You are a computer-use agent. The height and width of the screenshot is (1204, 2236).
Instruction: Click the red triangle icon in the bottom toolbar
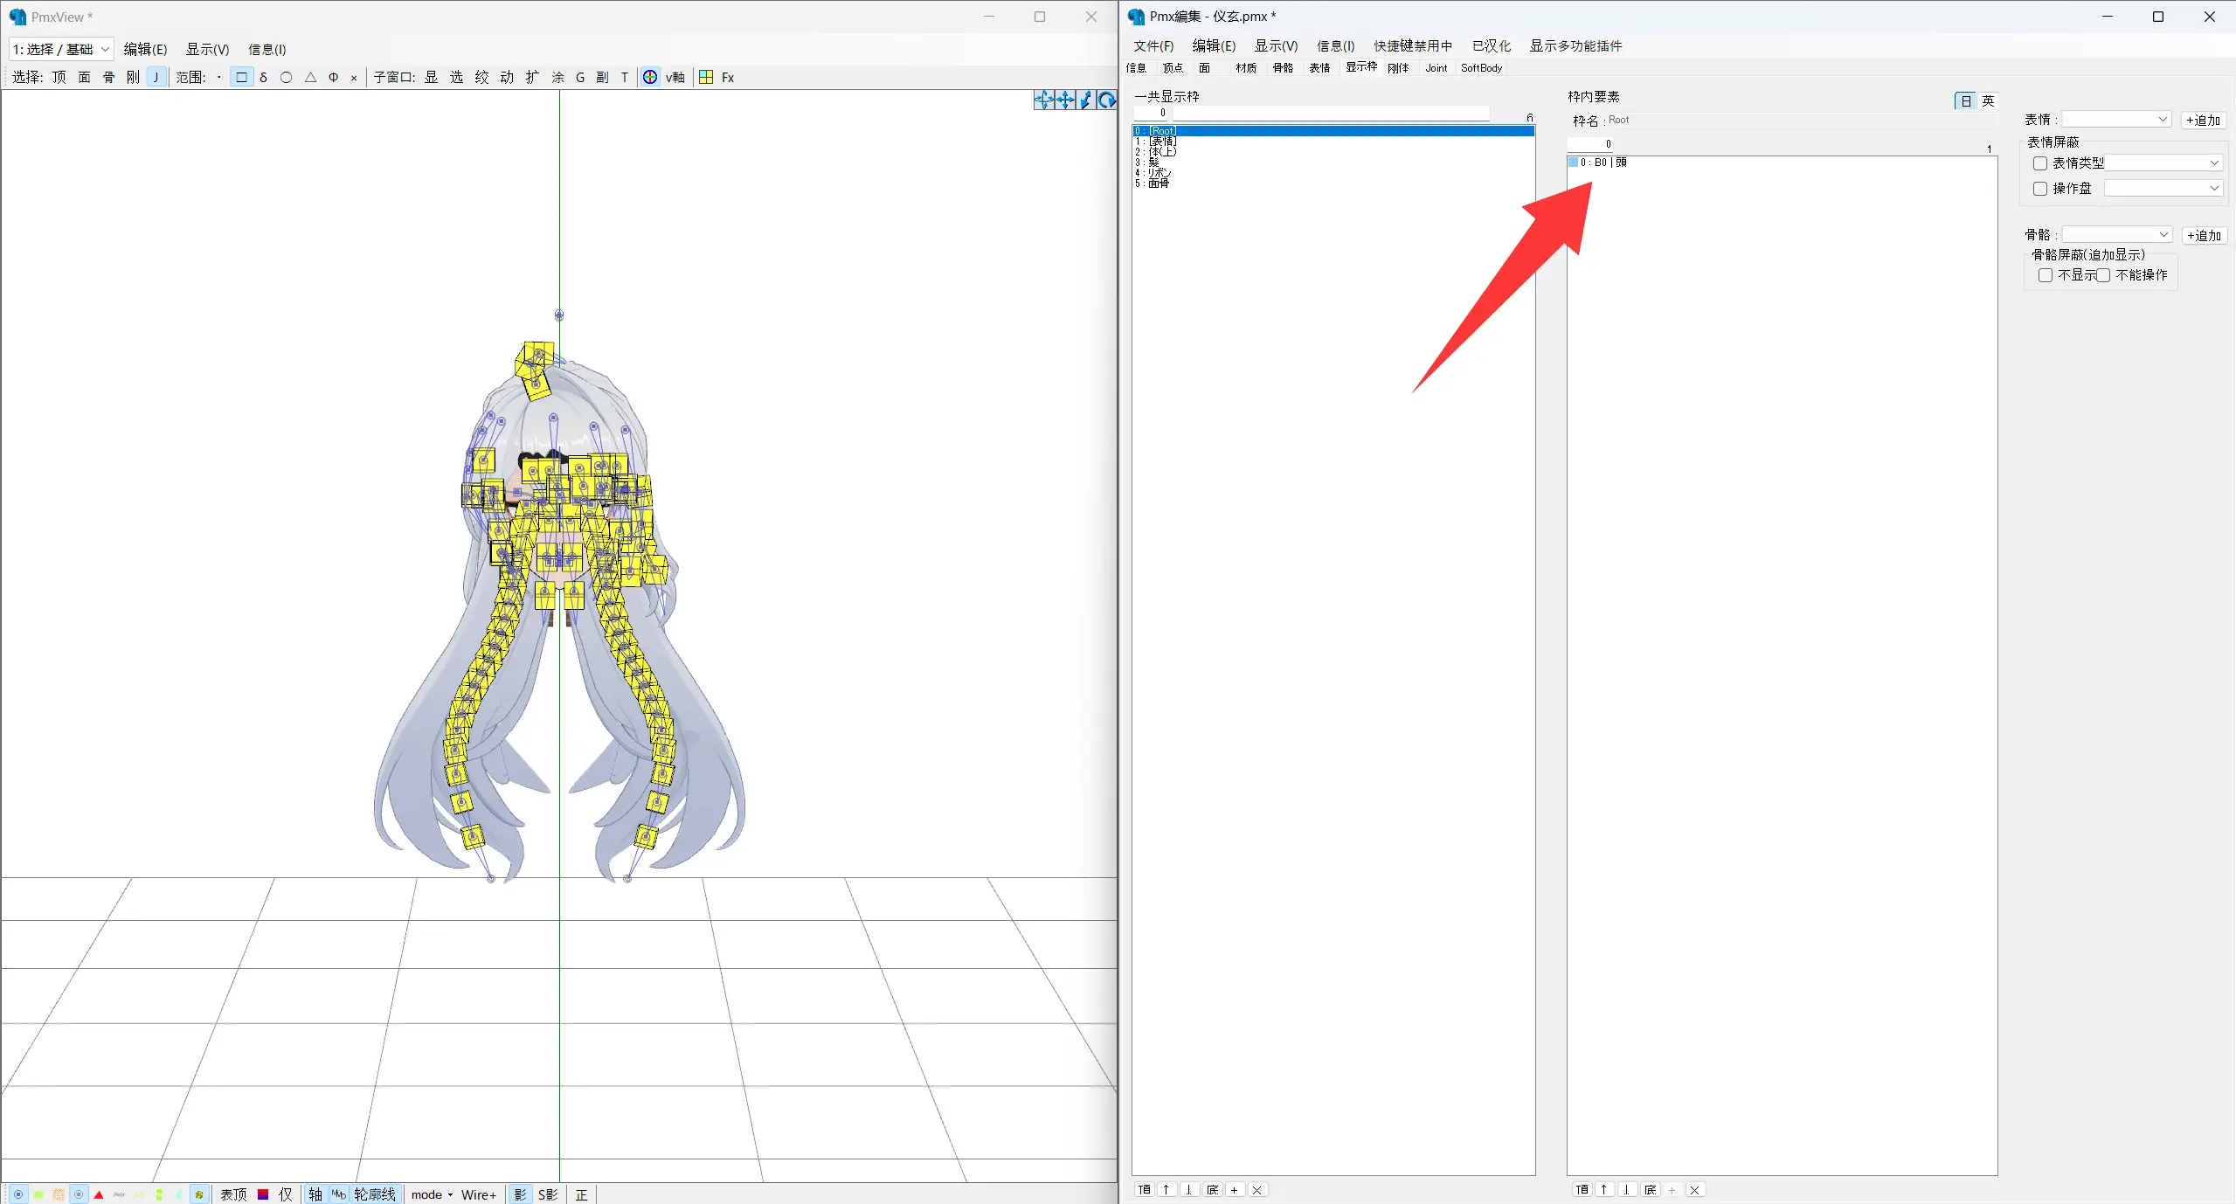[x=99, y=1194]
